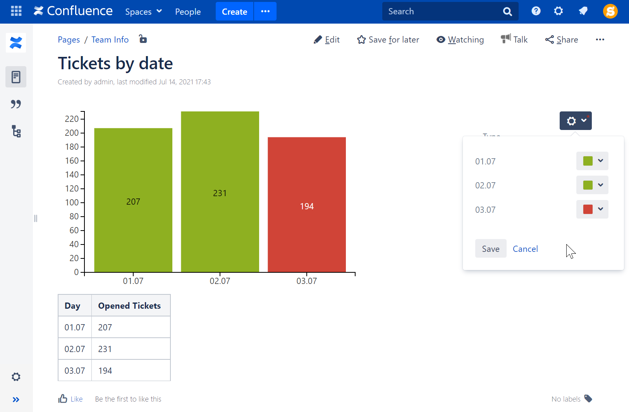This screenshot has height=412, width=629.
Task: Open the page more actions ellipsis menu
Action: [600, 39]
